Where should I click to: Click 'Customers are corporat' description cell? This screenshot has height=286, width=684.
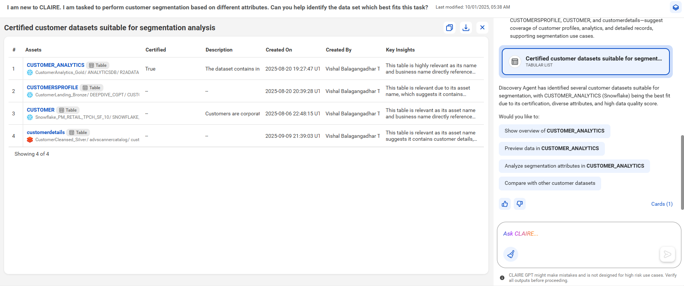pyautogui.click(x=232, y=114)
